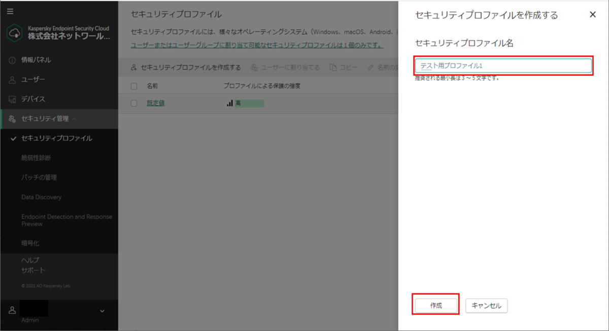
Task: Click the security profile name input field
Action: point(503,65)
